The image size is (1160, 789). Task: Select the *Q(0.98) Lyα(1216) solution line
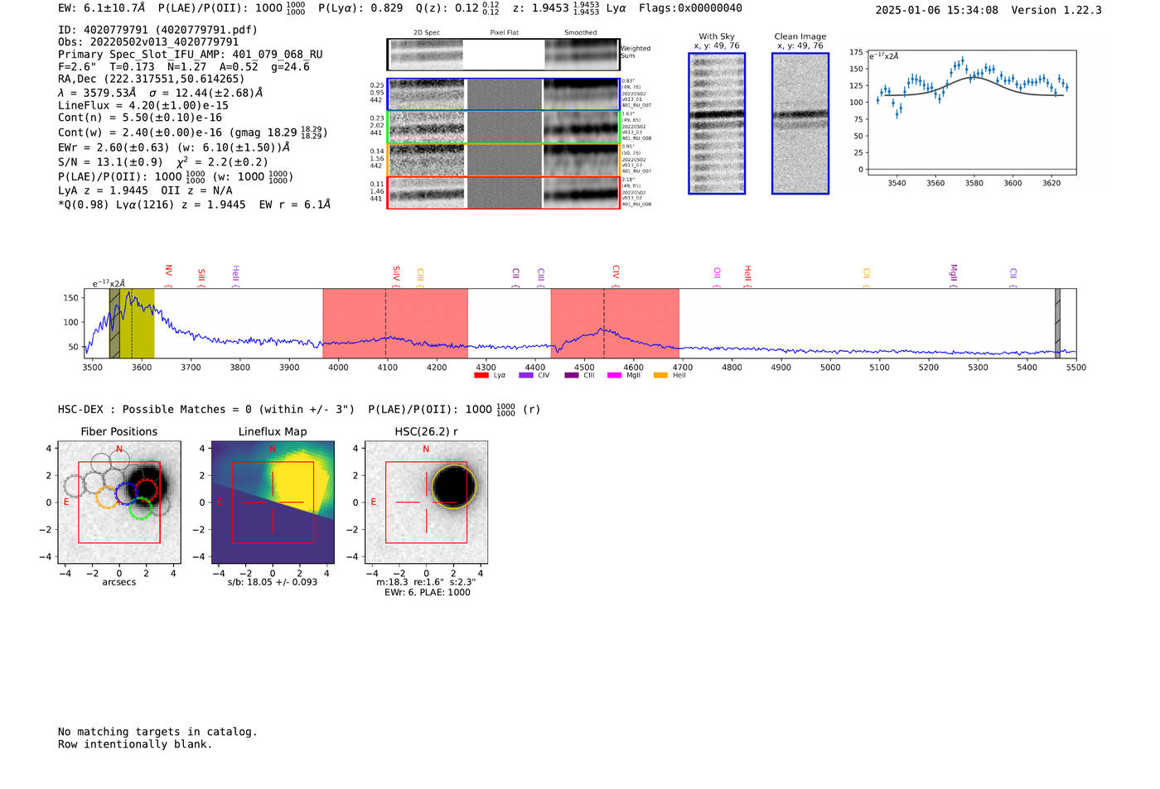pos(194,204)
